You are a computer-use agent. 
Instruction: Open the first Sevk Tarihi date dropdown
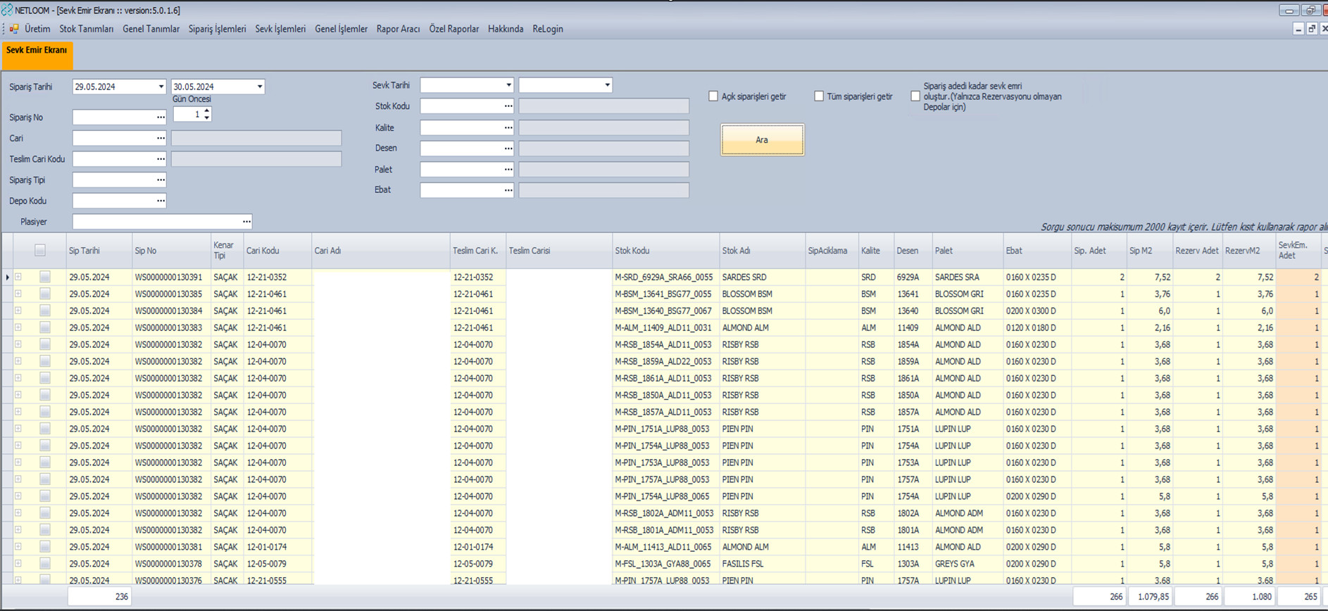tap(508, 85)
